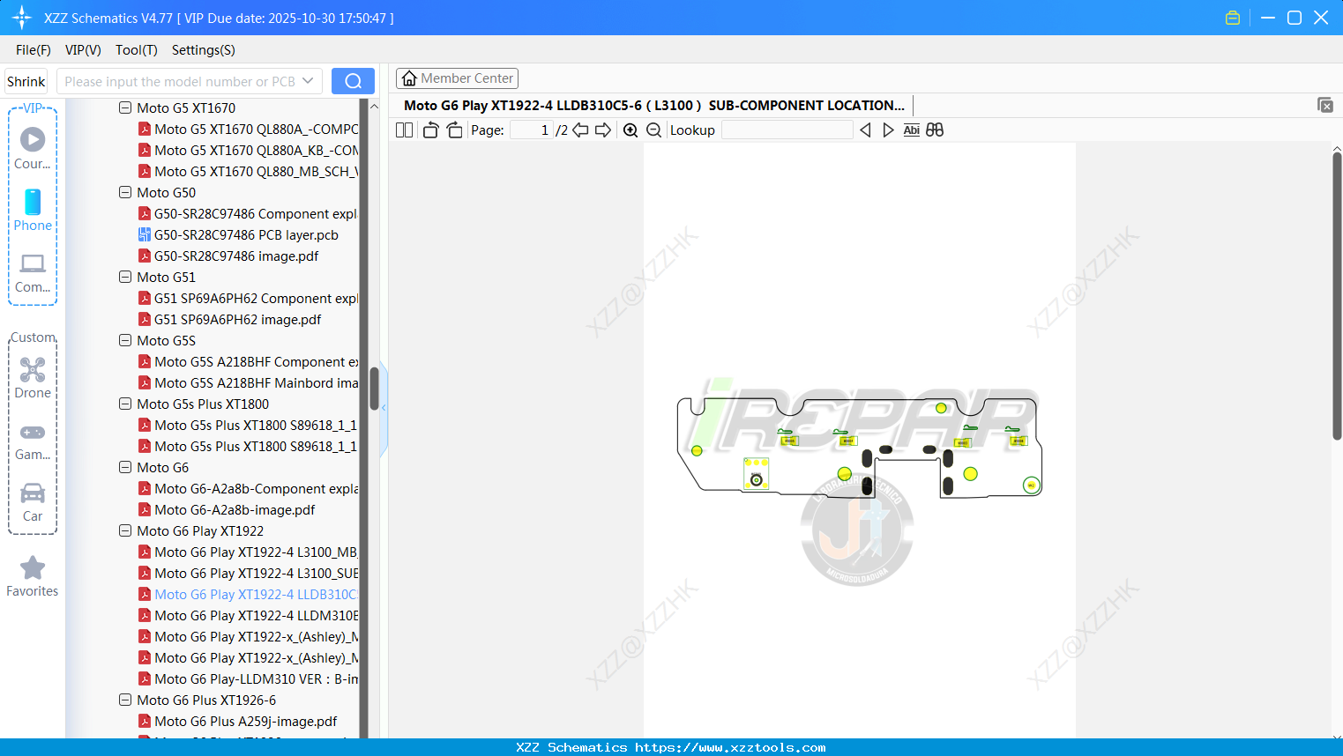
Task: Click the yellow toolbox icon in title bar
Action: click(1233, 18)
